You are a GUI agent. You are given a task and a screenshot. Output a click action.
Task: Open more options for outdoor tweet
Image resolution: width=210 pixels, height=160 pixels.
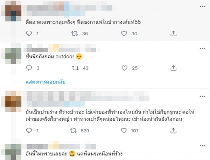(202, 49)
